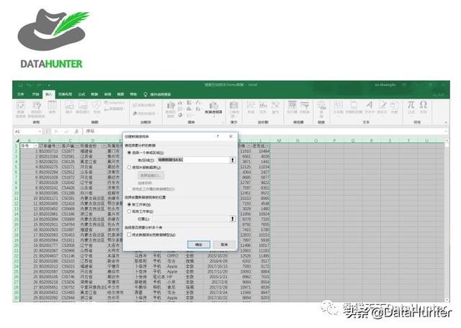Check 'Add this data to Data Model'
461x328 pixels.
[129, 234]
